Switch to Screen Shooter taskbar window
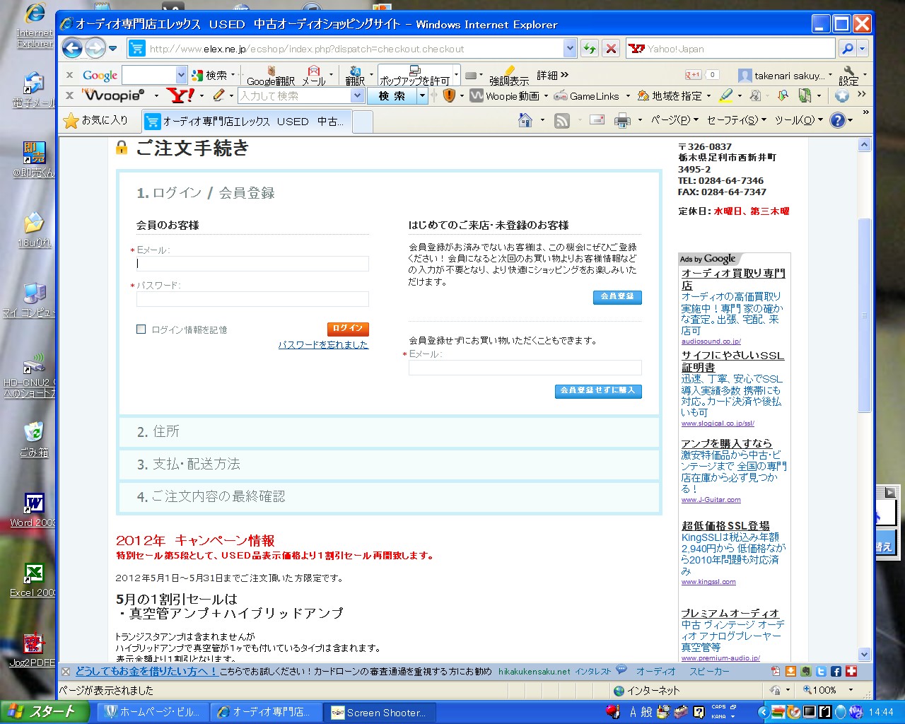905x724 pixels. tap(379, 712)
